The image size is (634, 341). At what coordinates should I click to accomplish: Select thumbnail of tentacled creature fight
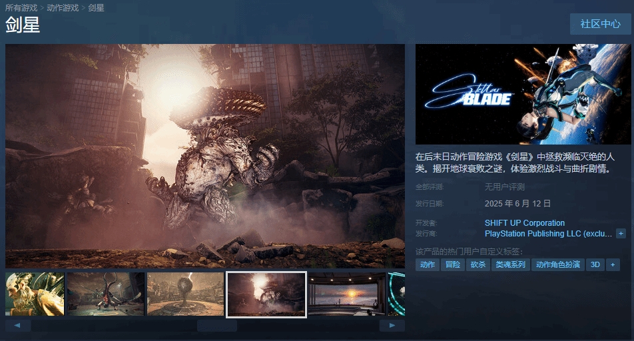pos(105,294)
